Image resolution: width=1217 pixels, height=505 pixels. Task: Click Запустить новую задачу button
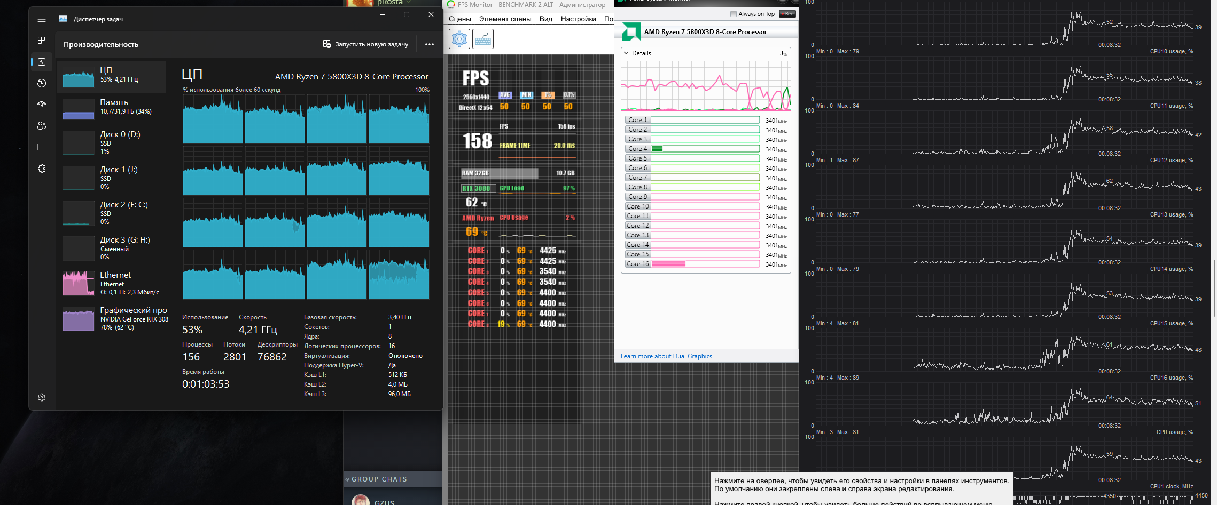[365, 44]
